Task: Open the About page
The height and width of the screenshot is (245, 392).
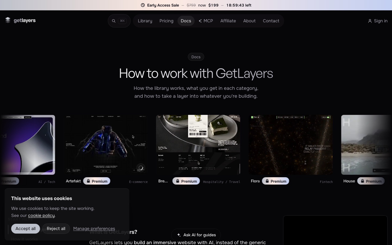Action: pyautogui.click(x=249, y=21)
